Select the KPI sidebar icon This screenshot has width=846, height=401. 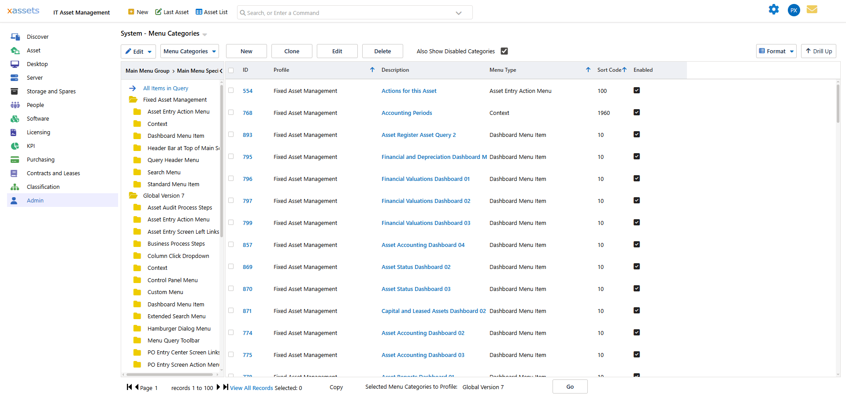pyautogui.click(x=15, y=146)
